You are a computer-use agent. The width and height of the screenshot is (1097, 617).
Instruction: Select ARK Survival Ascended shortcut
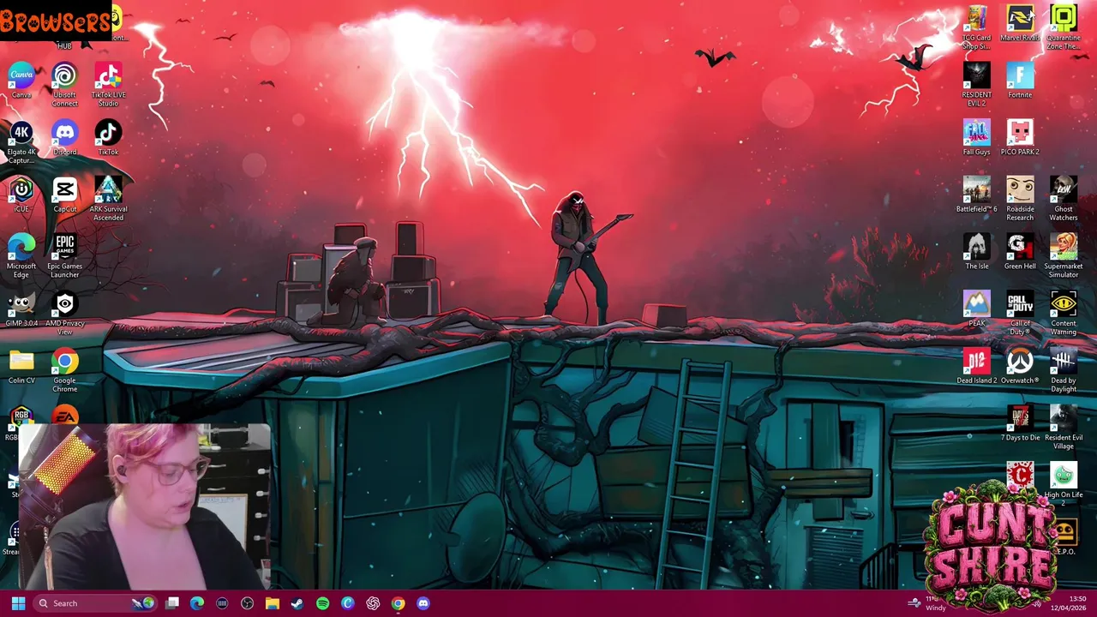coord(108,199)
